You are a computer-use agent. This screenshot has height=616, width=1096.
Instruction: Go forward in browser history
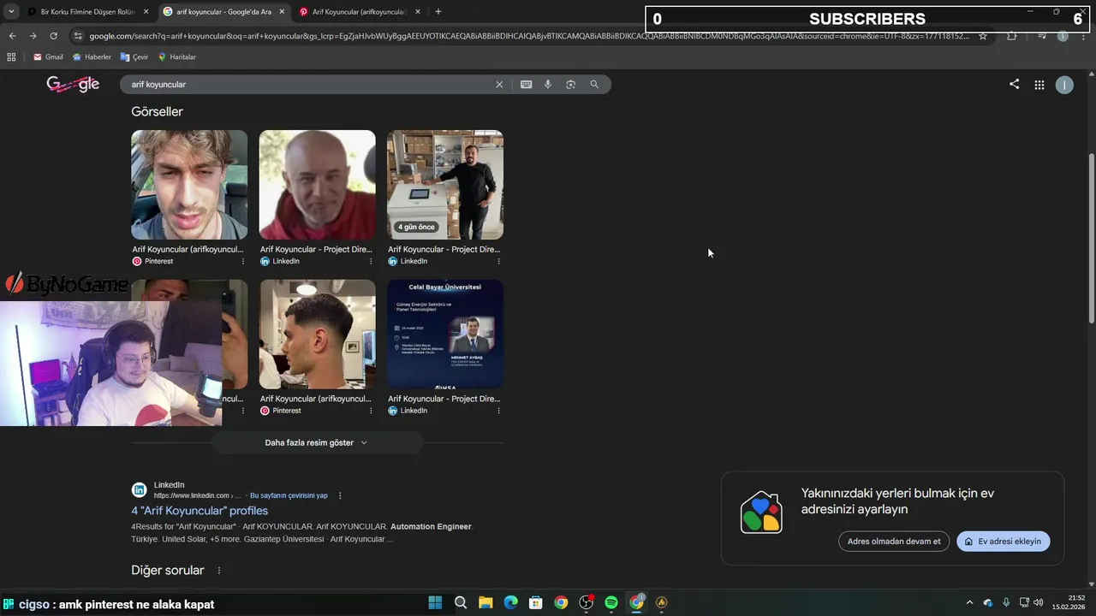(x=33, y=36)
